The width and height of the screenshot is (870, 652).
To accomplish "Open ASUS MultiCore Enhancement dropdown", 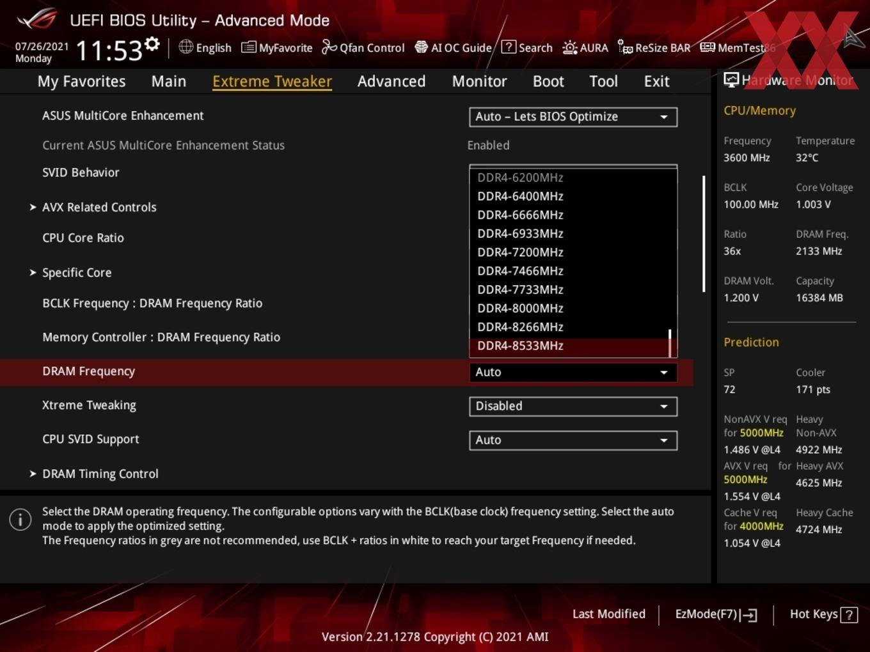I will click(x=573, y=117).
